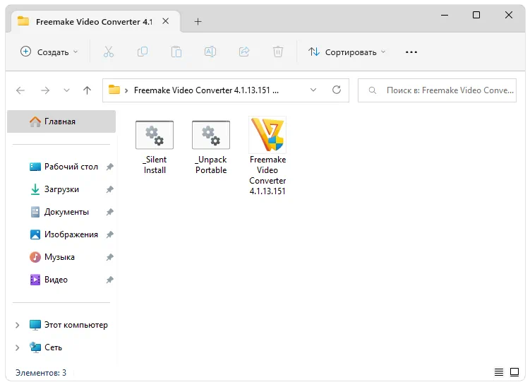
Task: Expand the address bar history dropdown
Action: point(313,90)
